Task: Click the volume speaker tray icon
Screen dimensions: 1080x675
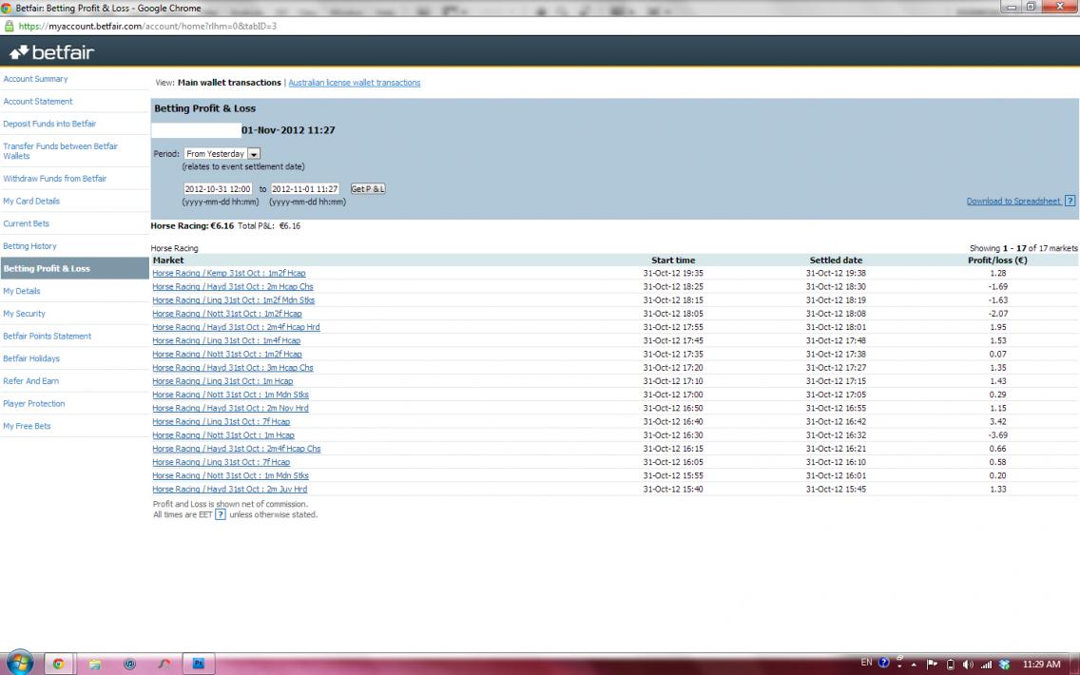Action: coord(968,665)
